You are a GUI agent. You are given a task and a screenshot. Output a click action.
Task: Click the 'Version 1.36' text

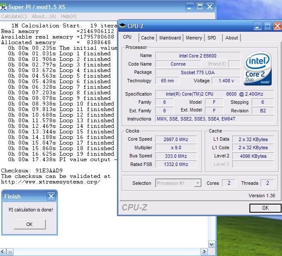pos(262,196)
